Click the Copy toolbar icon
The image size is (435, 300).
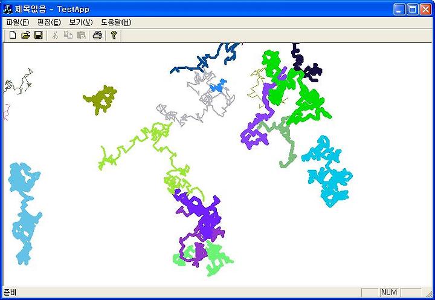(x=68, y=35)
